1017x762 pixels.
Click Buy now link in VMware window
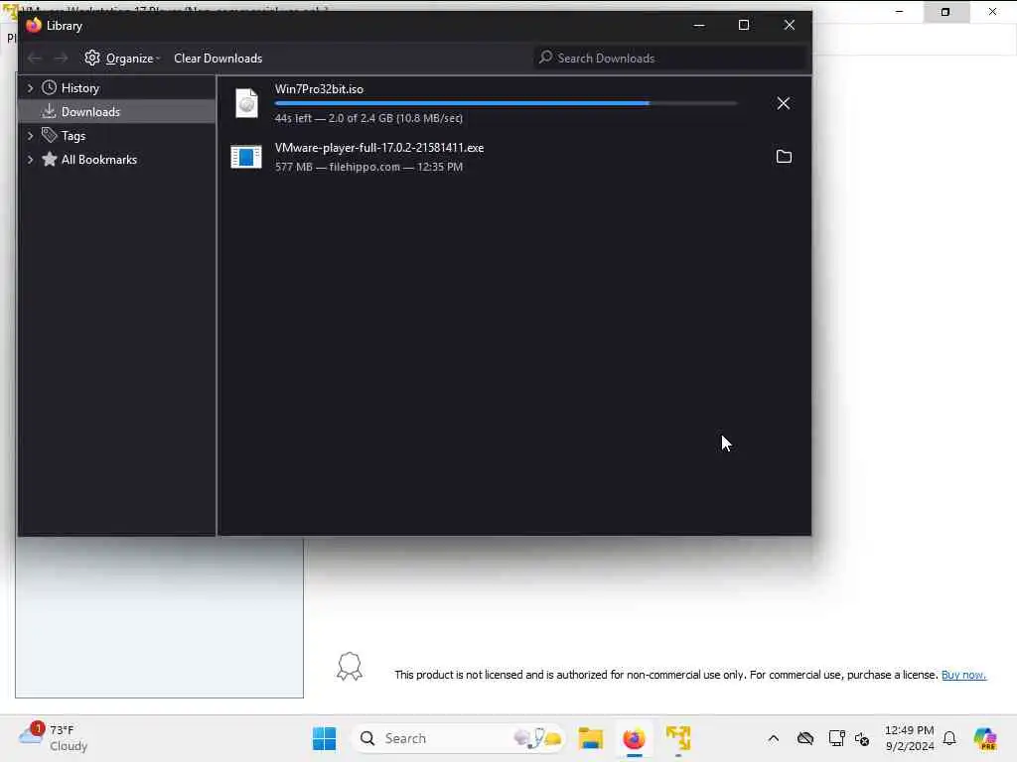click(x=963, y=675)
